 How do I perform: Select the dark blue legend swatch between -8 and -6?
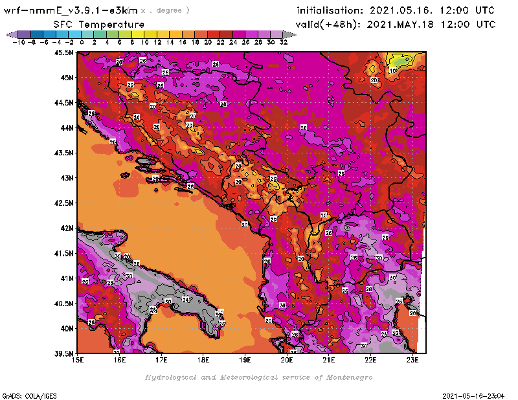(37, 34)
